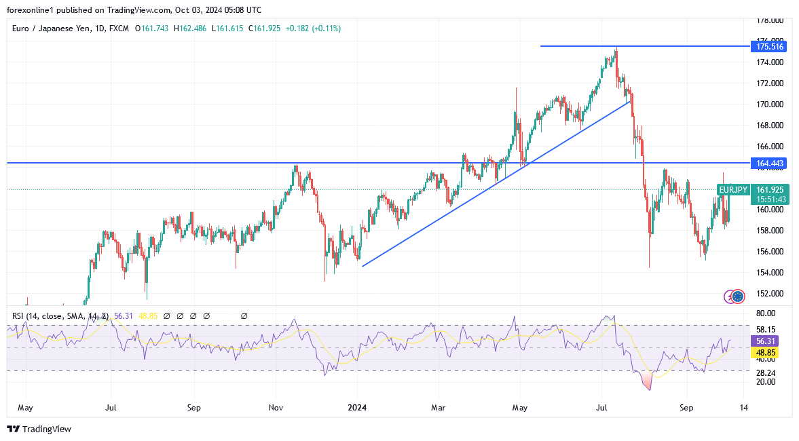Click the purple lightning event icon
799x441 pixels.
pos(730,296)
